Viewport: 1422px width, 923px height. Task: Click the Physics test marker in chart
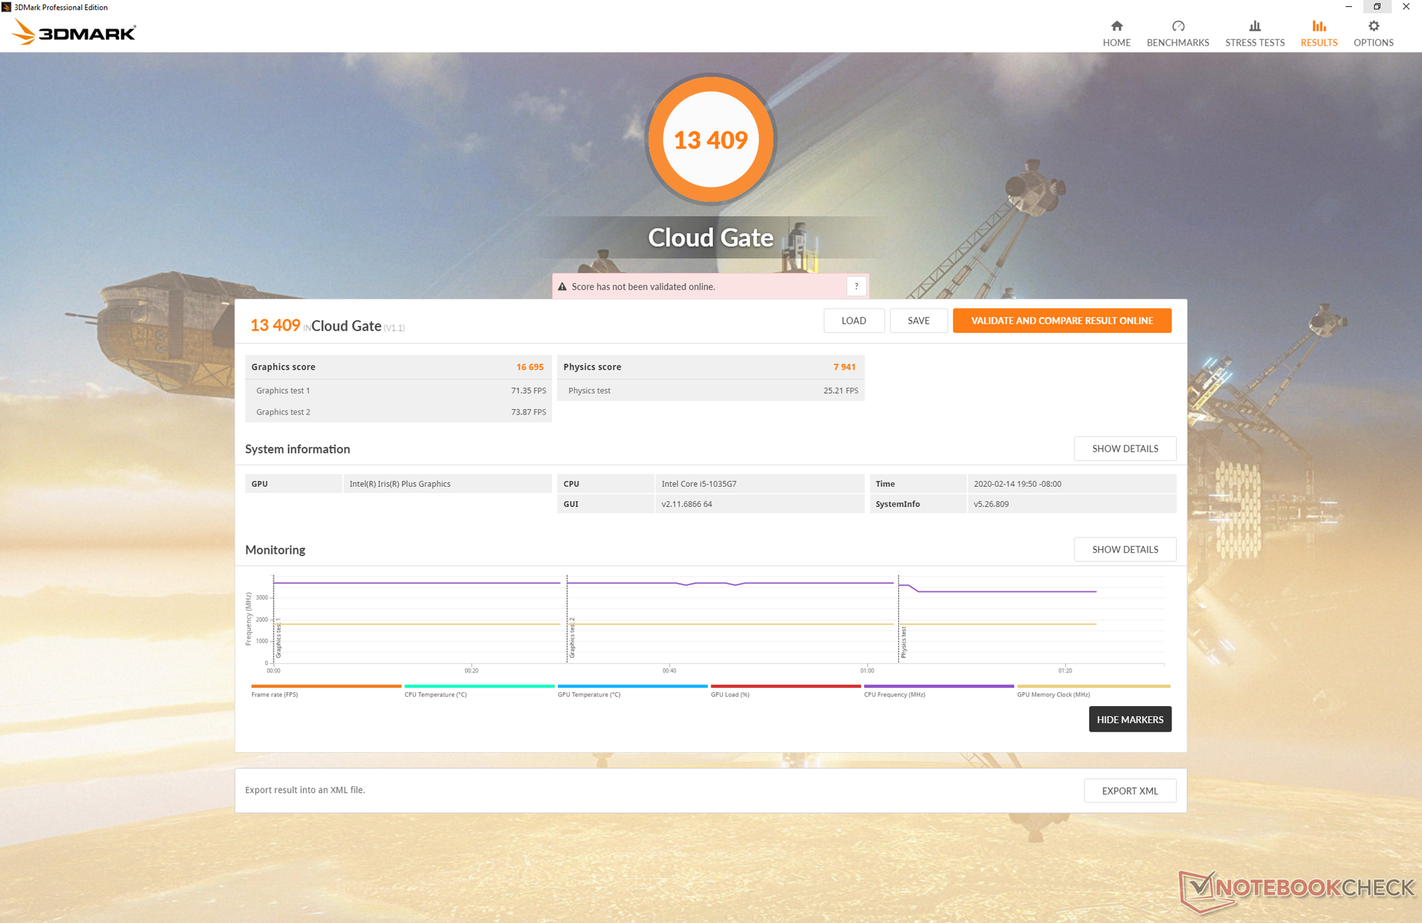(904, 642)
